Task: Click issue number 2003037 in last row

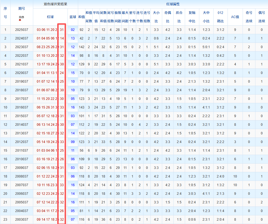Action: 21,220
